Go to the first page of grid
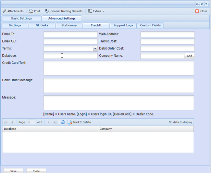The width and height of the screenshot is (211, 173). click(6, 122)
